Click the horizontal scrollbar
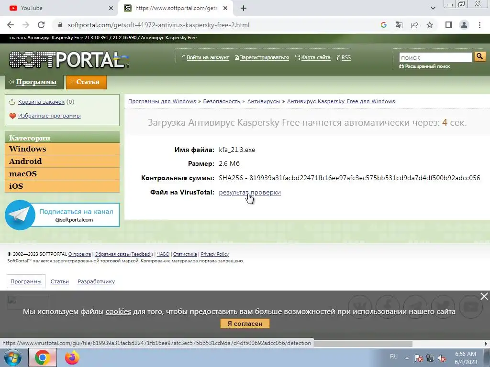 [x=363, y=344]
